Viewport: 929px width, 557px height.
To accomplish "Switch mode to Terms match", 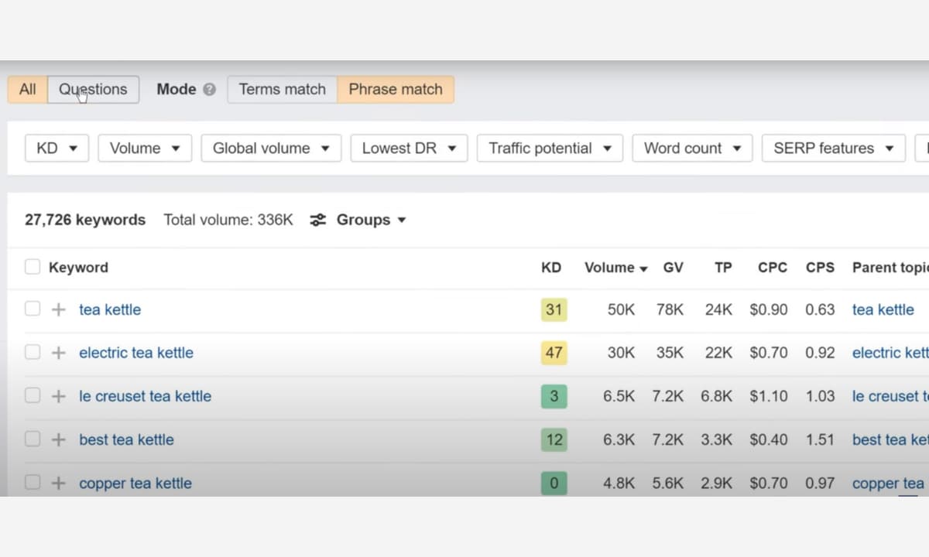I will pyautogui.click(x=283, y=89).
